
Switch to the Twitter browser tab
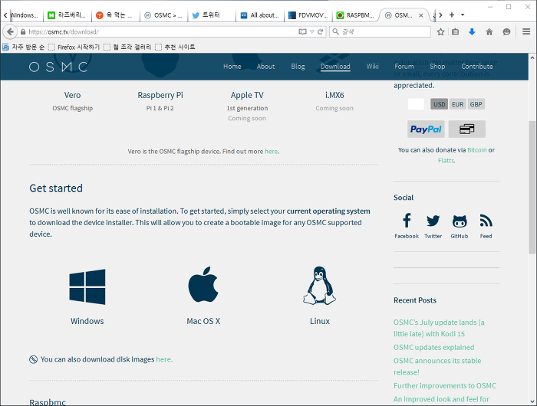pos(211,15)
